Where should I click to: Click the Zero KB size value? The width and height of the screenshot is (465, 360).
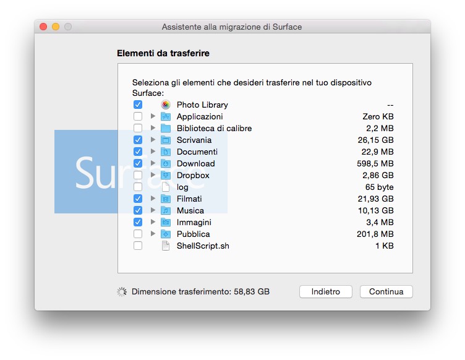tap(378, 116)
